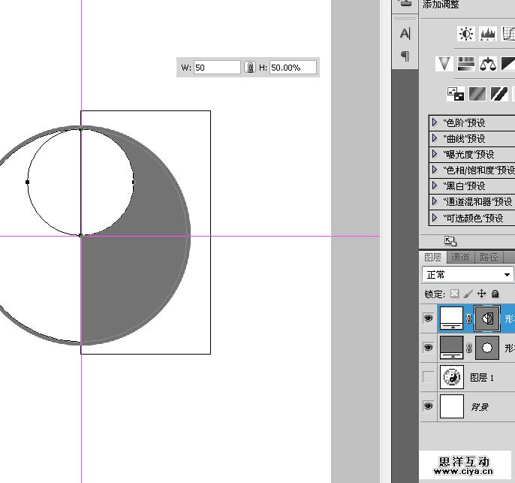515x483 pixels.
Task: Add a Posterize adjustment
Action: [x=477, y=94]
